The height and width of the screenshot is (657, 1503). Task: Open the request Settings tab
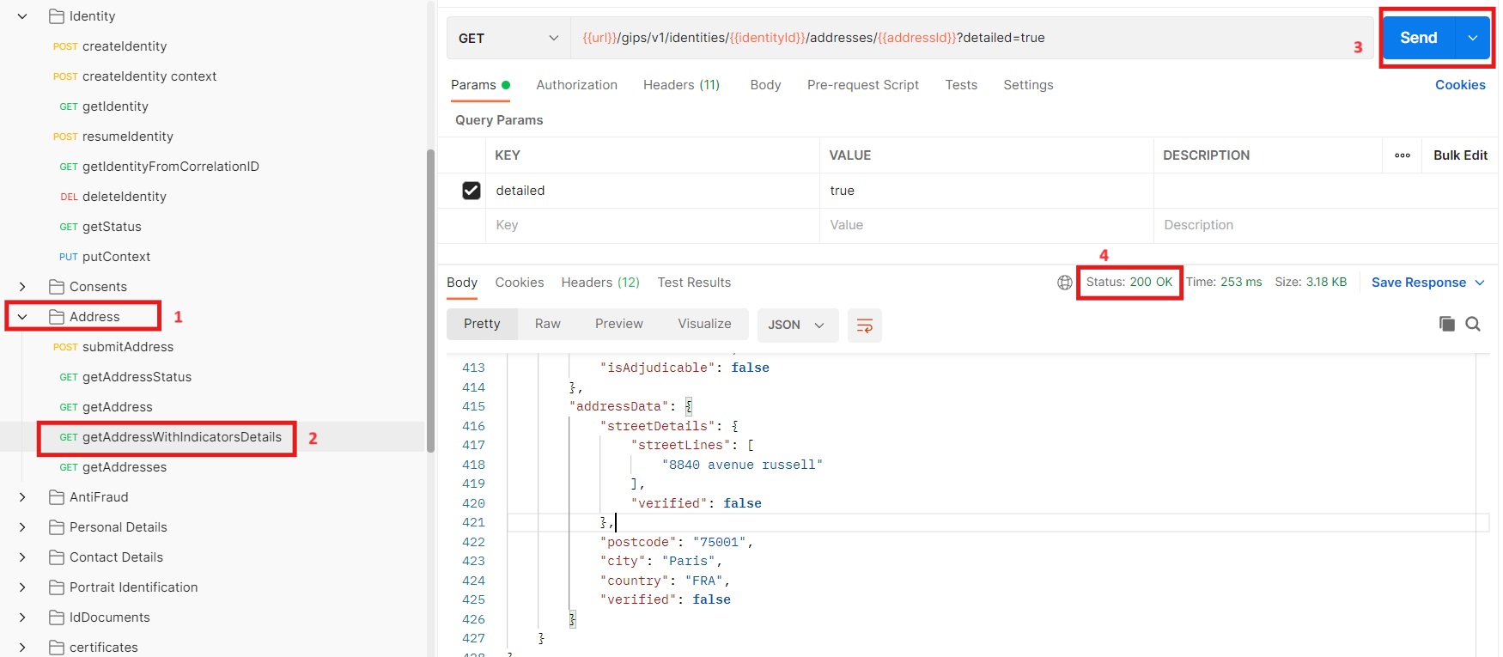point(1028,85)
